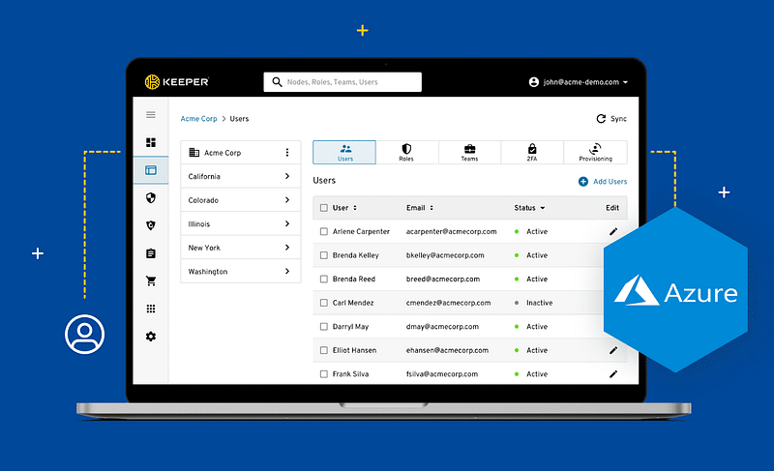Sort by the Email column arrows

point(432,208)
